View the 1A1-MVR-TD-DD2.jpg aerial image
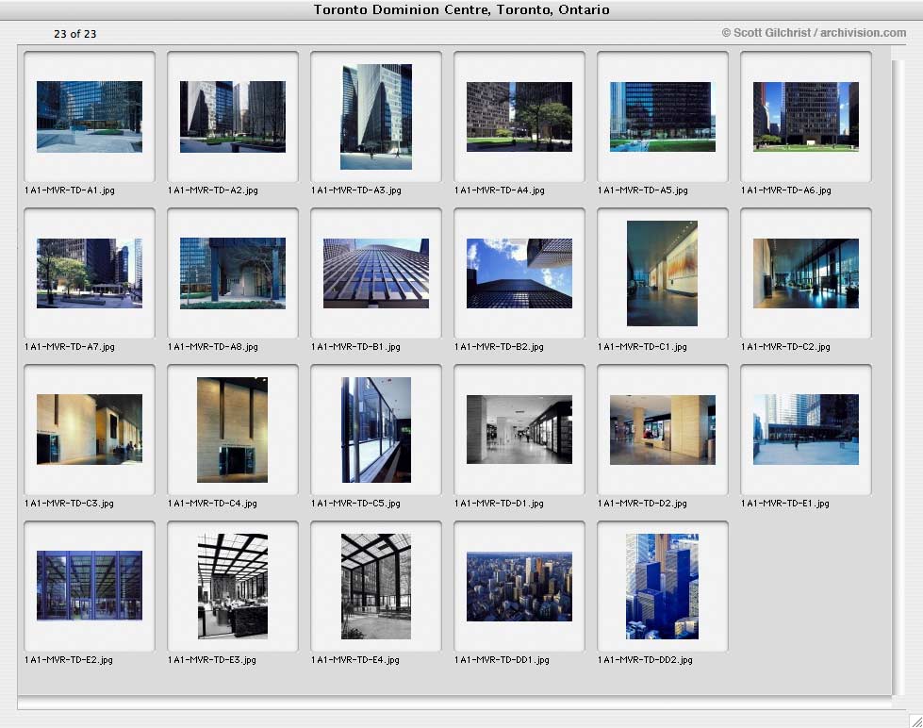Image resolution: width=923 pixels, height=728 pixels. 662,587
